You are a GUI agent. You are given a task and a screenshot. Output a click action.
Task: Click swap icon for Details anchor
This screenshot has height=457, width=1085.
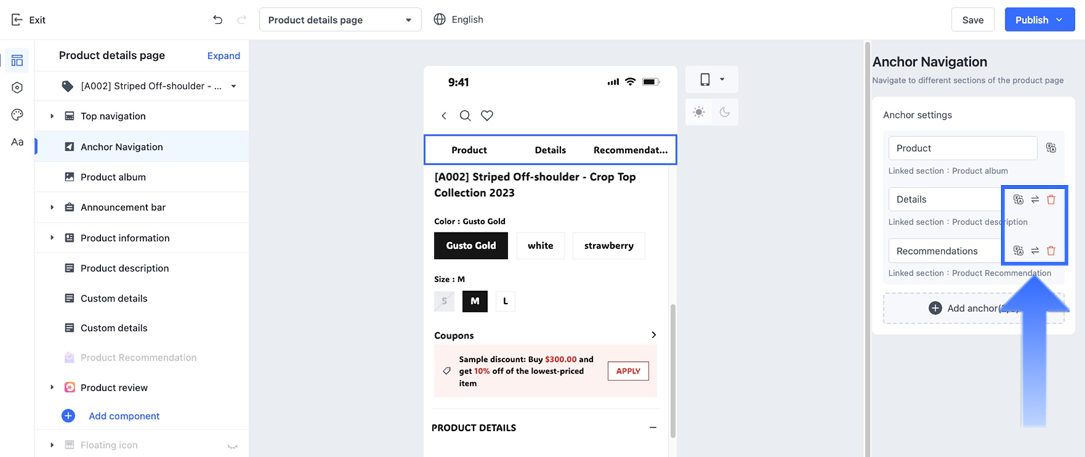(1035, 199)
